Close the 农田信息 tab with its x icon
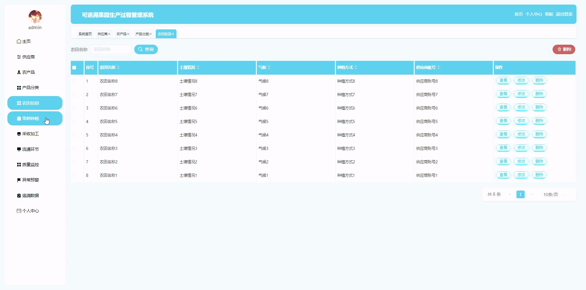 [173, 34]
